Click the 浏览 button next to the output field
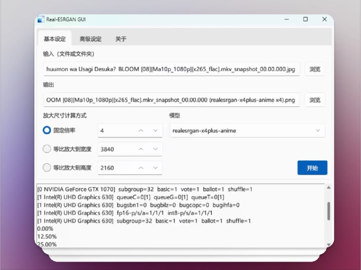 (x=315, y=100)
